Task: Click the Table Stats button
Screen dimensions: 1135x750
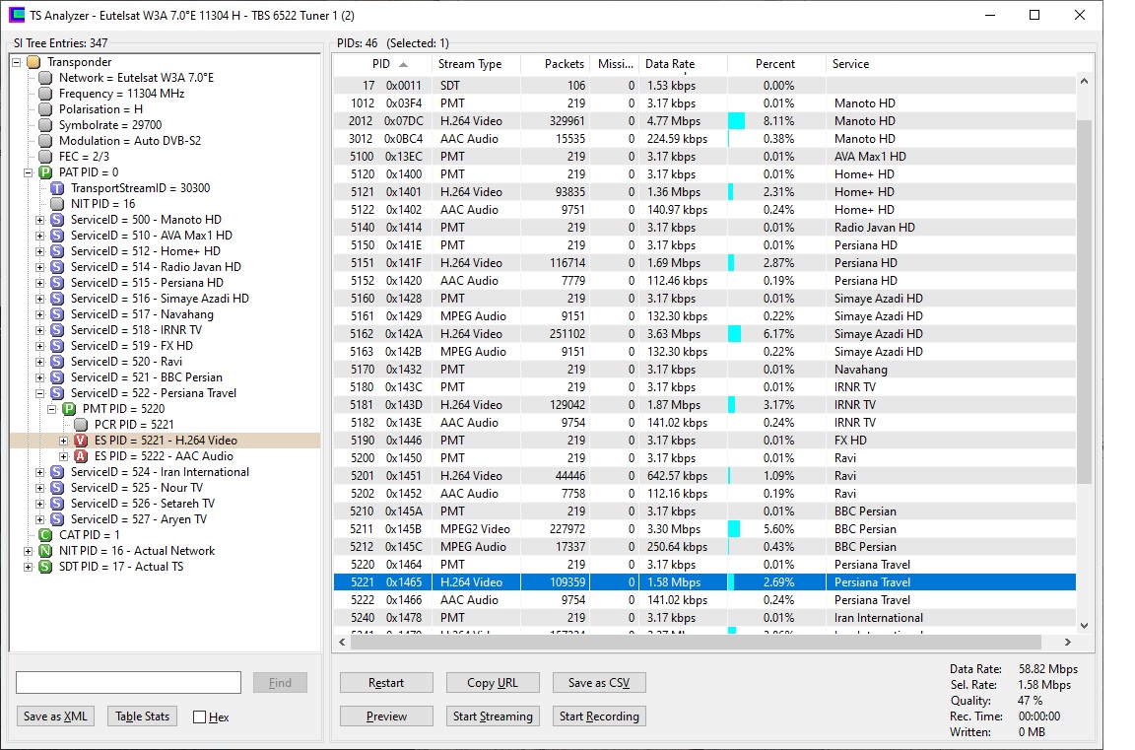Action: pyautogui.click(x=143, y=716)
